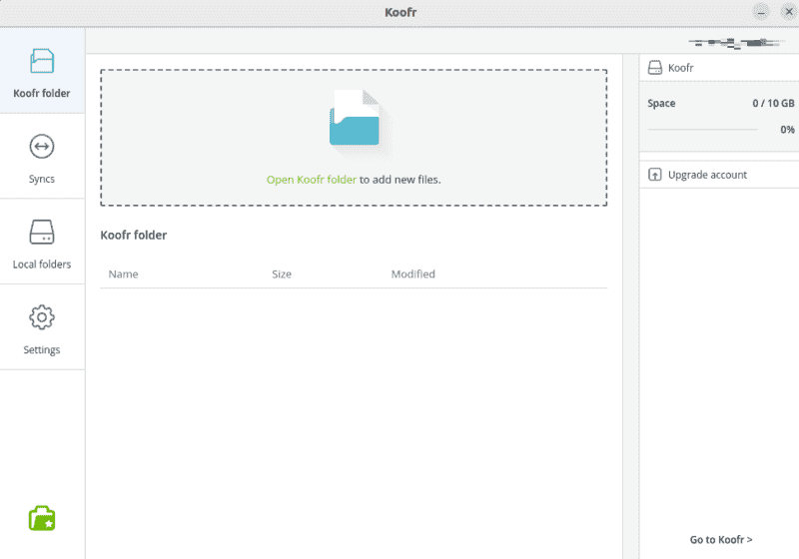799x559 pixels.
Task: Click the Koofr folder section heading
Action: click(134, 236)
